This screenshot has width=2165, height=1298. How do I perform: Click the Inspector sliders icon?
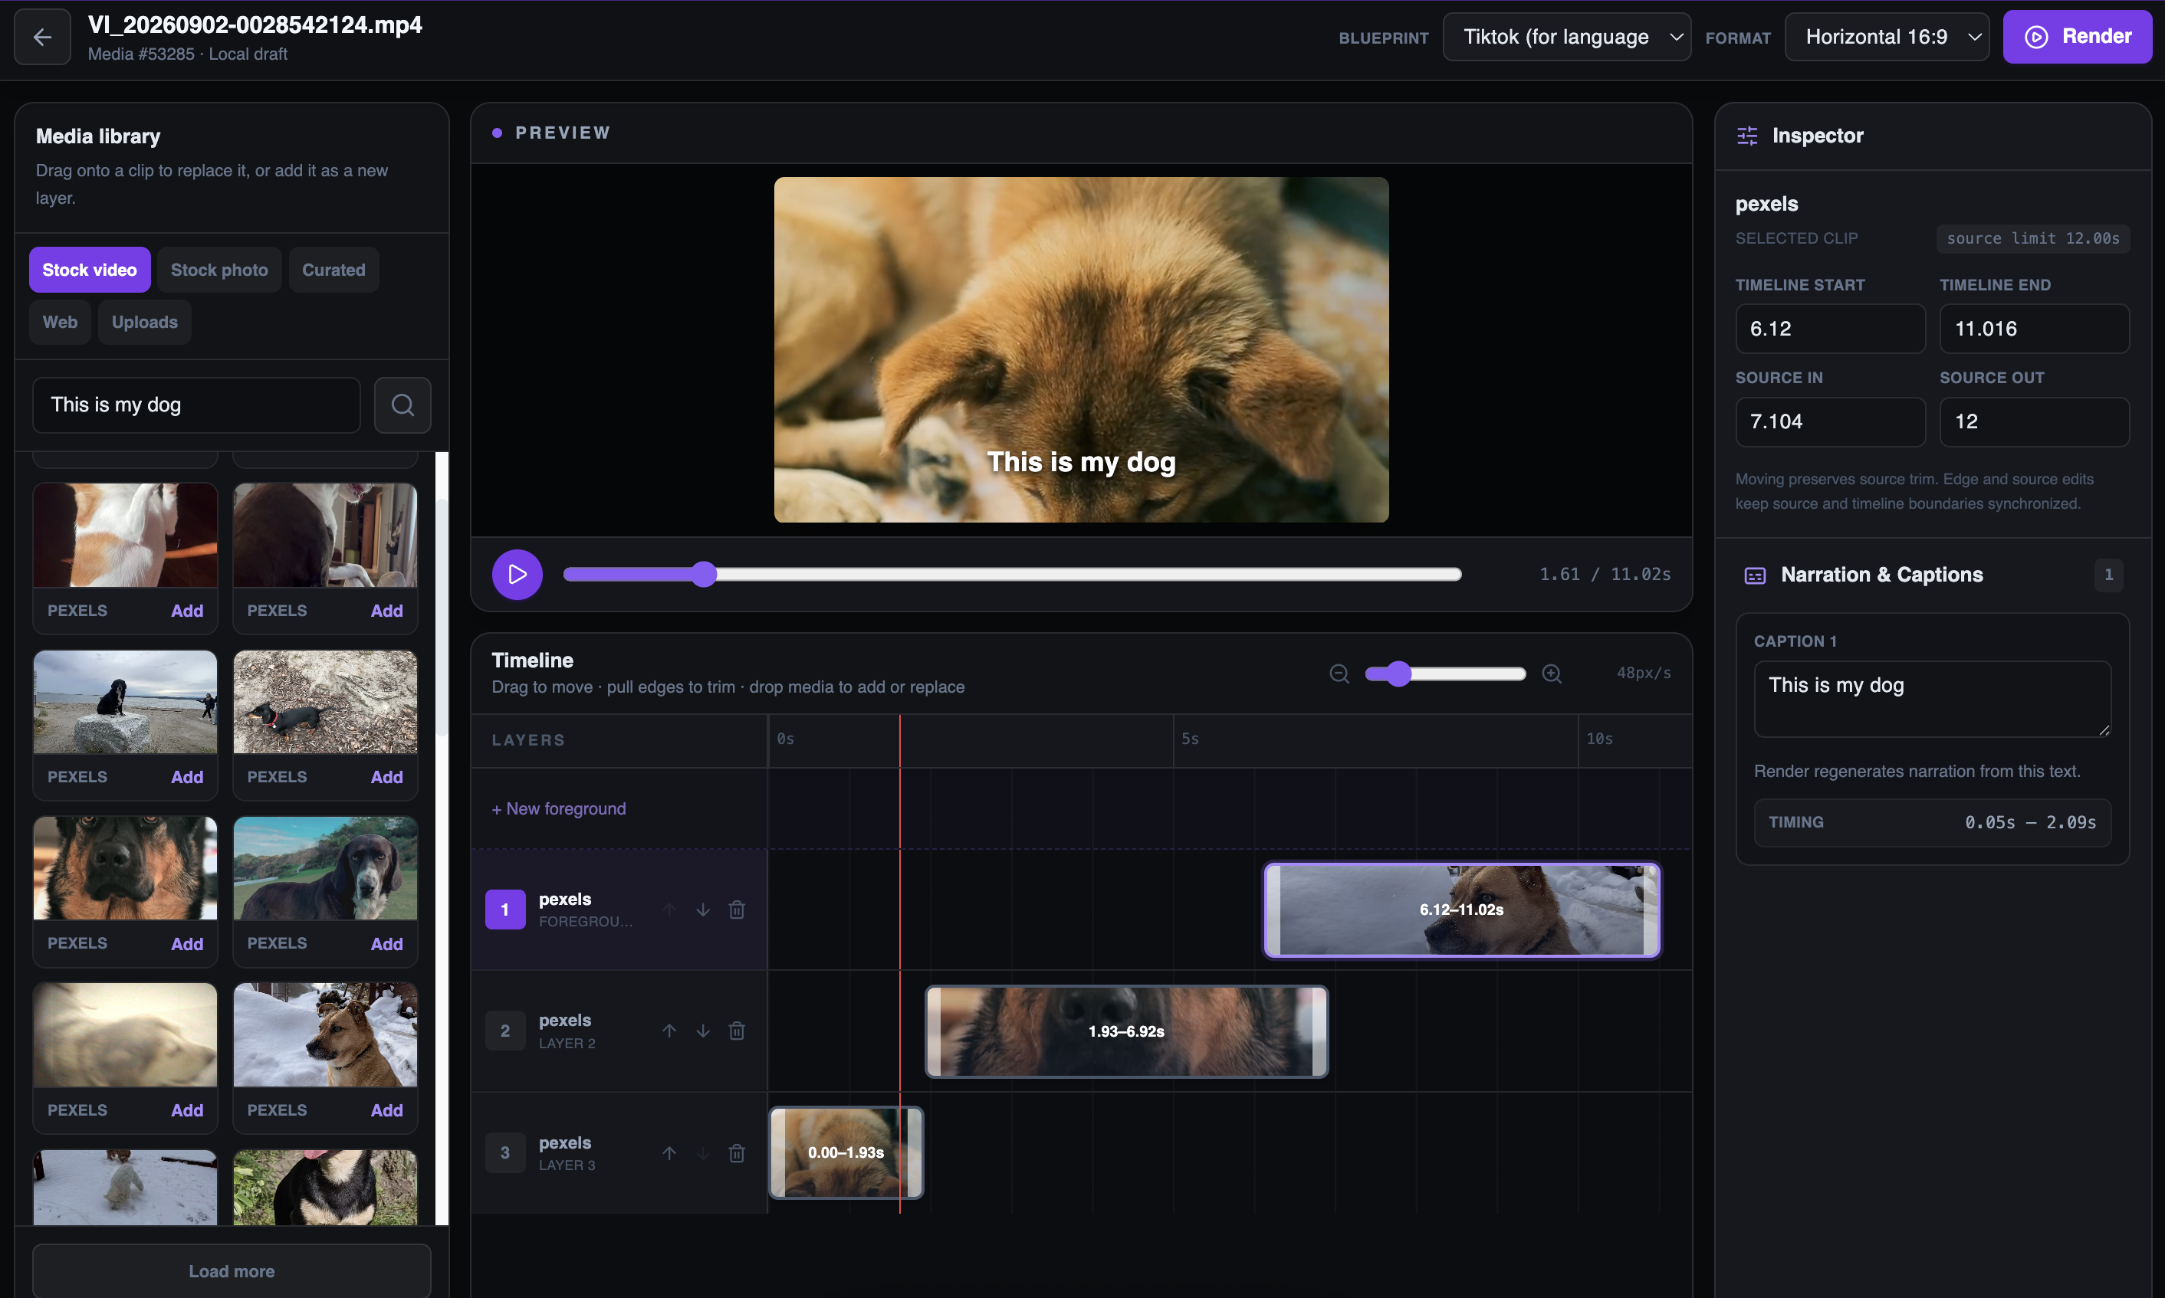pyautogui.click(x=1746, y=136)
